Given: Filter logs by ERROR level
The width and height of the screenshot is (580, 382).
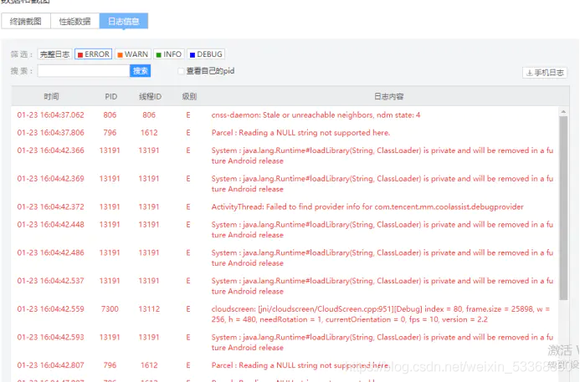Looking at the screenshot, I should point(94,54).
